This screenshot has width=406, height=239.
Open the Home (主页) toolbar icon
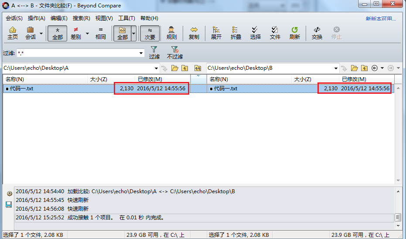[x=12, y=33]
